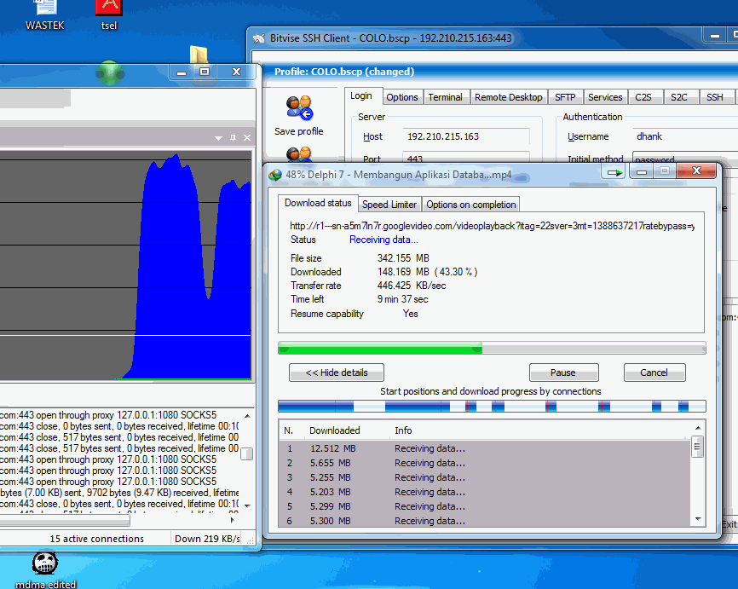Viewport: 738px width, 589px height.
Task: Click proxy log vertical scrollbar thumb
Action: pos(247,453)
